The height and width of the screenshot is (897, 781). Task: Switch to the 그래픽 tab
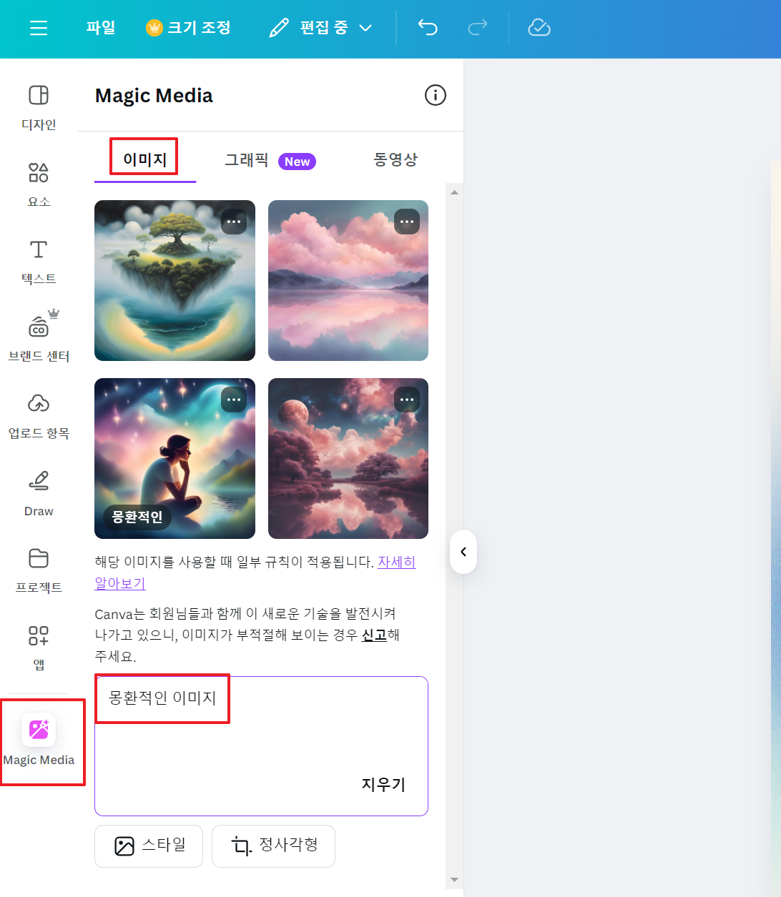(x=270, y=161)
